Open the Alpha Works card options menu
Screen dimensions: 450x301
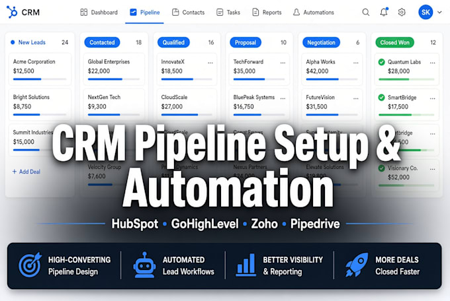pos(356,63)
